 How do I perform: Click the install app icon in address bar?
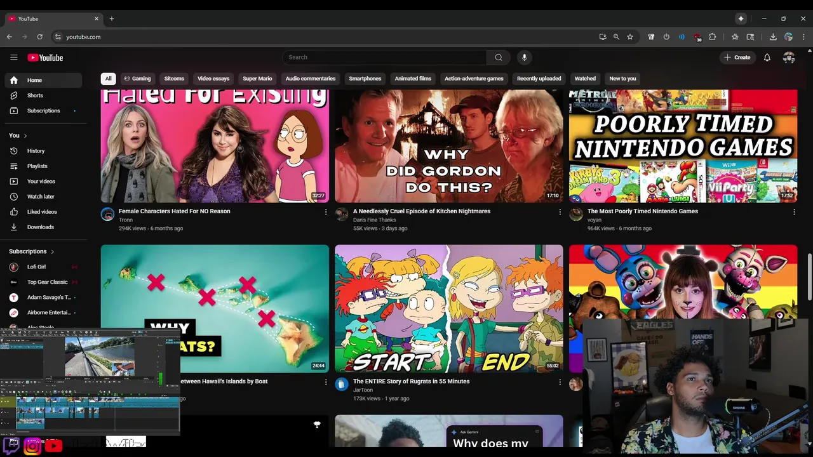603,37
